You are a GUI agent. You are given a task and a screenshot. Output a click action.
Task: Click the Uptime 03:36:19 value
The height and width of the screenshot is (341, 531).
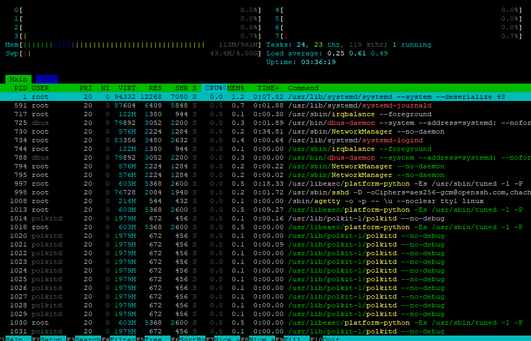pyautogui.click(x=318, y=62)
